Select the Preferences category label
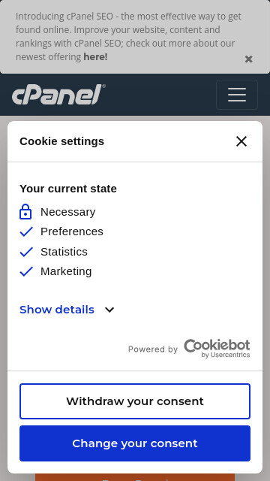This screenshot has height=481, width=270. click(72, 231)
